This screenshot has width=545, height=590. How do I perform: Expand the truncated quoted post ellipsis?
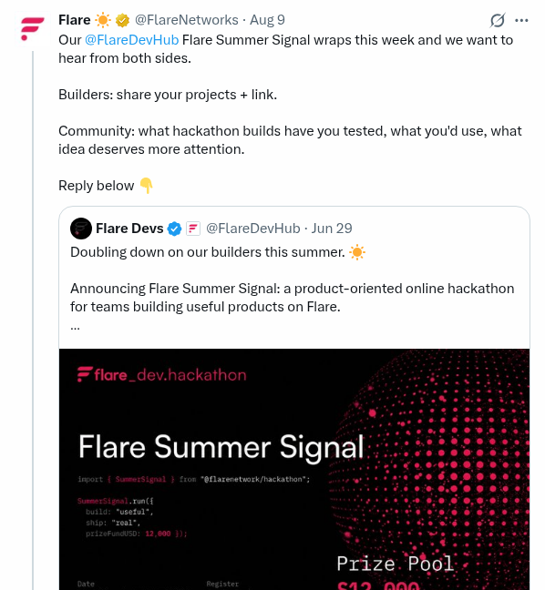(x=75, y=328)
